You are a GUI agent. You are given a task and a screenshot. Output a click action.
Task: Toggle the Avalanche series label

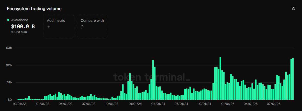[19, 20]
